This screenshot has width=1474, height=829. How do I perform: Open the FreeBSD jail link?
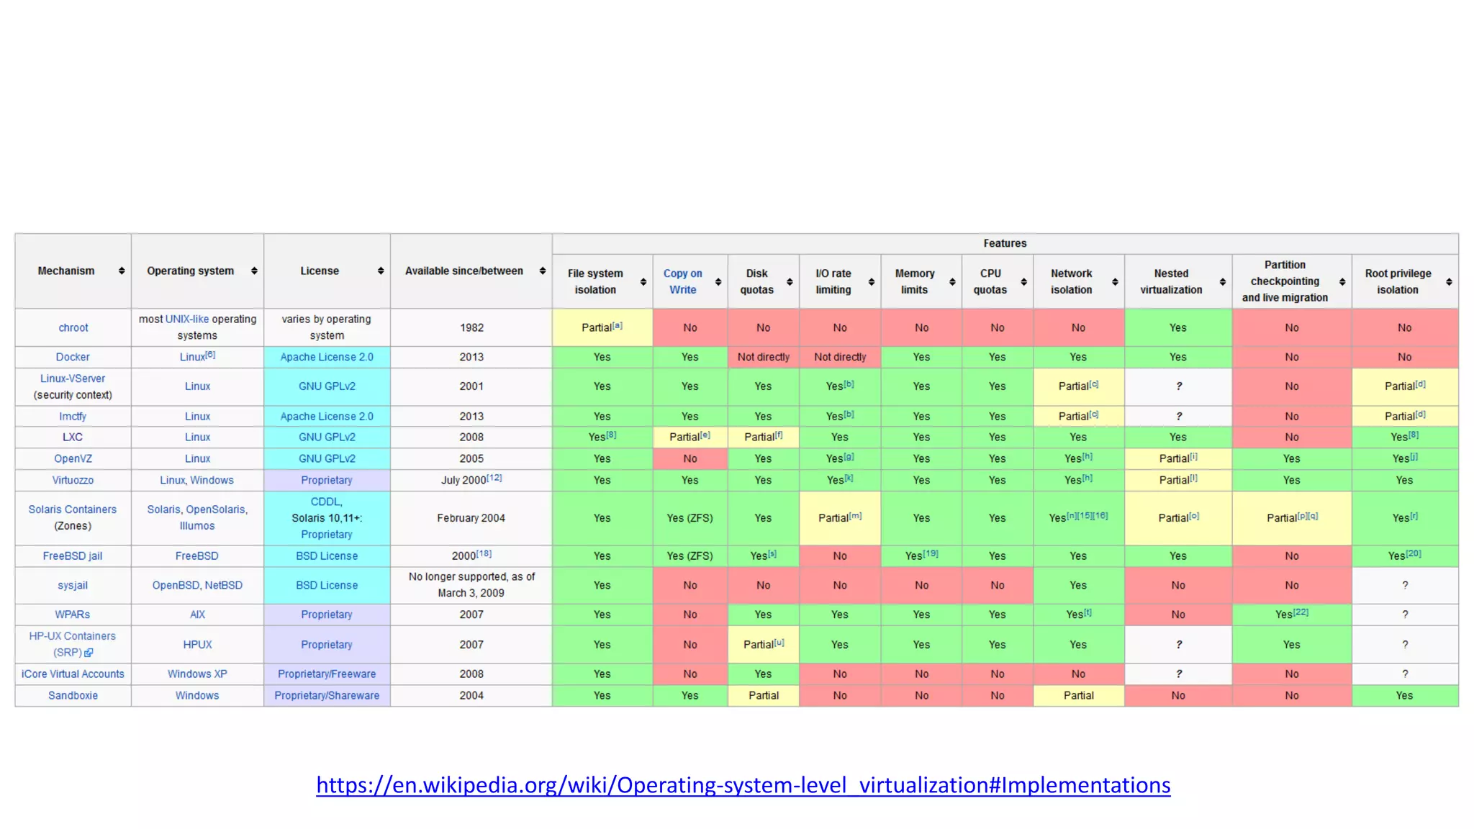tap(73, 556)
